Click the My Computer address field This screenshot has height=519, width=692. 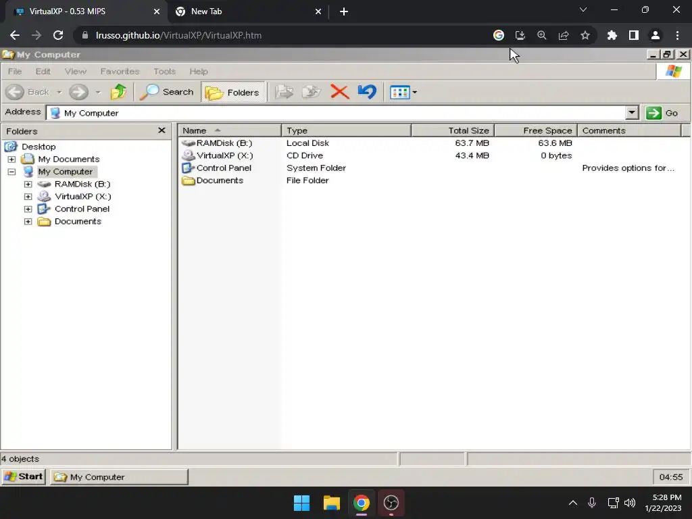337,113
